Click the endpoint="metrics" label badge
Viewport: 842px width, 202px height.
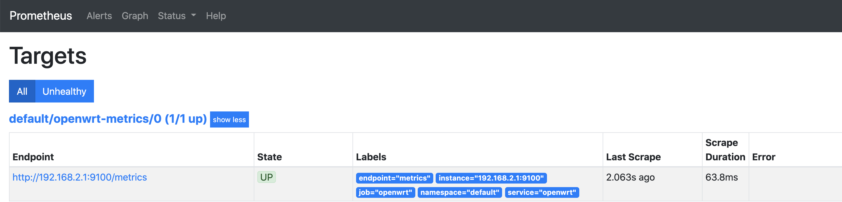[394, 178]
